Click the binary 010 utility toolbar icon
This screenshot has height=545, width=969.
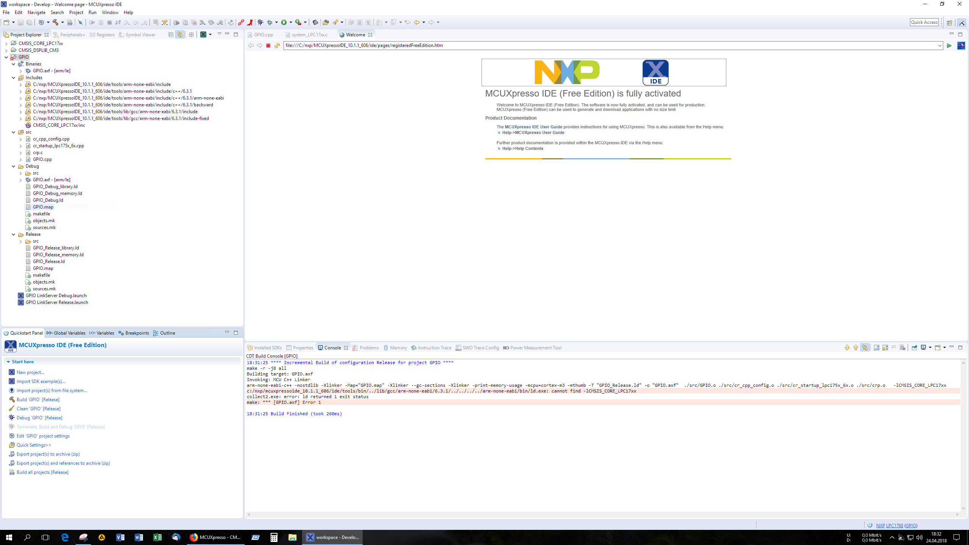pos(70,22)
